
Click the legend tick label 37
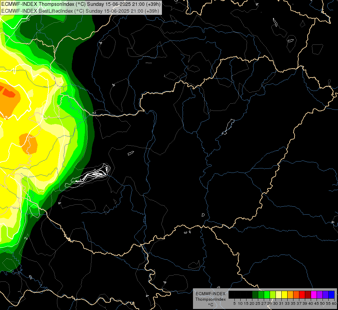(299, 303)
